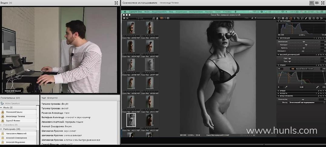Click chat message 'Романов Александр: Лаги'
This screenshot has width=326, height=147.
pyautogui.click(x=55, y=113)
